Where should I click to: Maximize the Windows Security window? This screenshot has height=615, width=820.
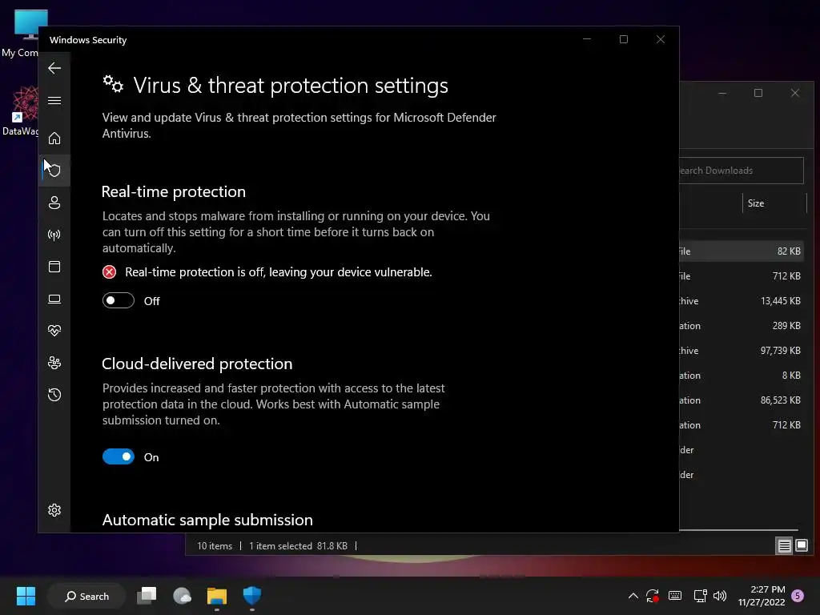(623, 39)
